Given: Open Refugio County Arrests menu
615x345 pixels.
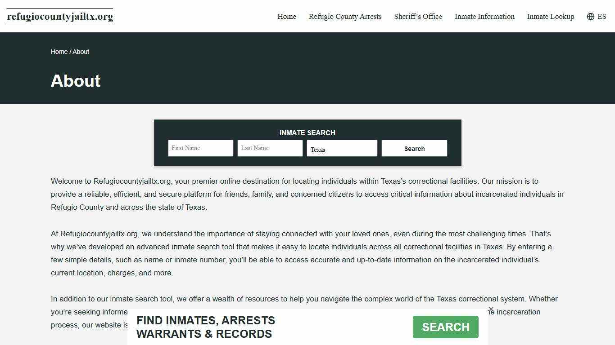Looking at the screenshot, I should coord(345,17).
